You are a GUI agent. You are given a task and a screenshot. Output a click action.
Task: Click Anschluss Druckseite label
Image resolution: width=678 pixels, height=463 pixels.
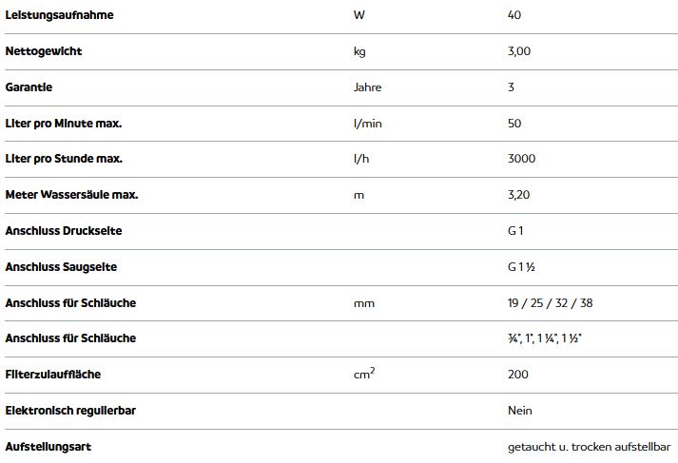click(x=63, y=231)
